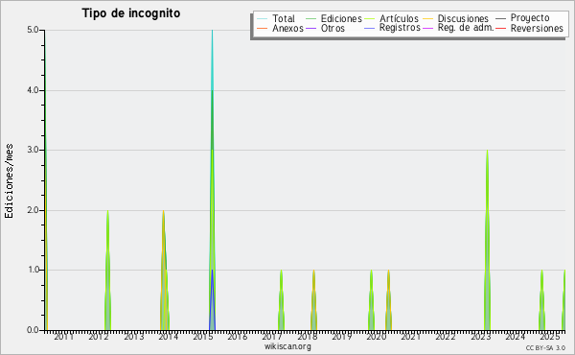Click the 'Proyecto' legend label
Image resolution: width=575 pixels, height=355 pixels.
(530, 18)
